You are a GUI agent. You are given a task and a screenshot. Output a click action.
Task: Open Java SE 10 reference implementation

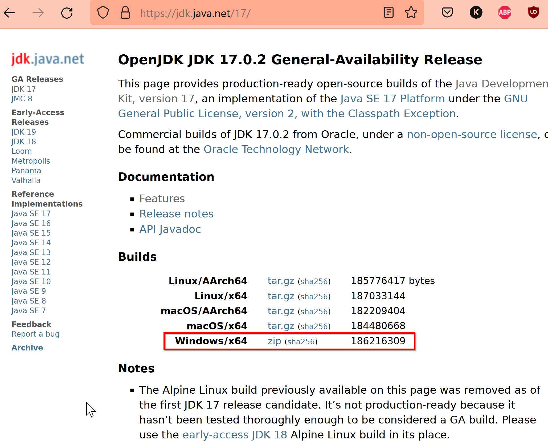[31, 281]
